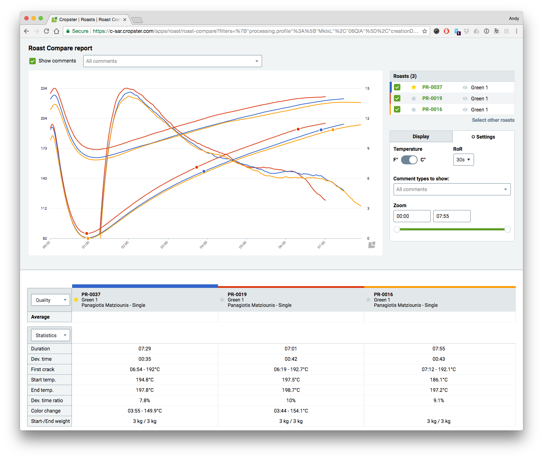Open the Statistics dropdown
The height and width of the screenshot is (459, 543).
pos(51,335)
